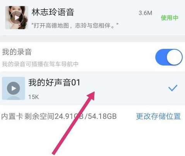Tap the 3.6M file size label

click(146, 13)
